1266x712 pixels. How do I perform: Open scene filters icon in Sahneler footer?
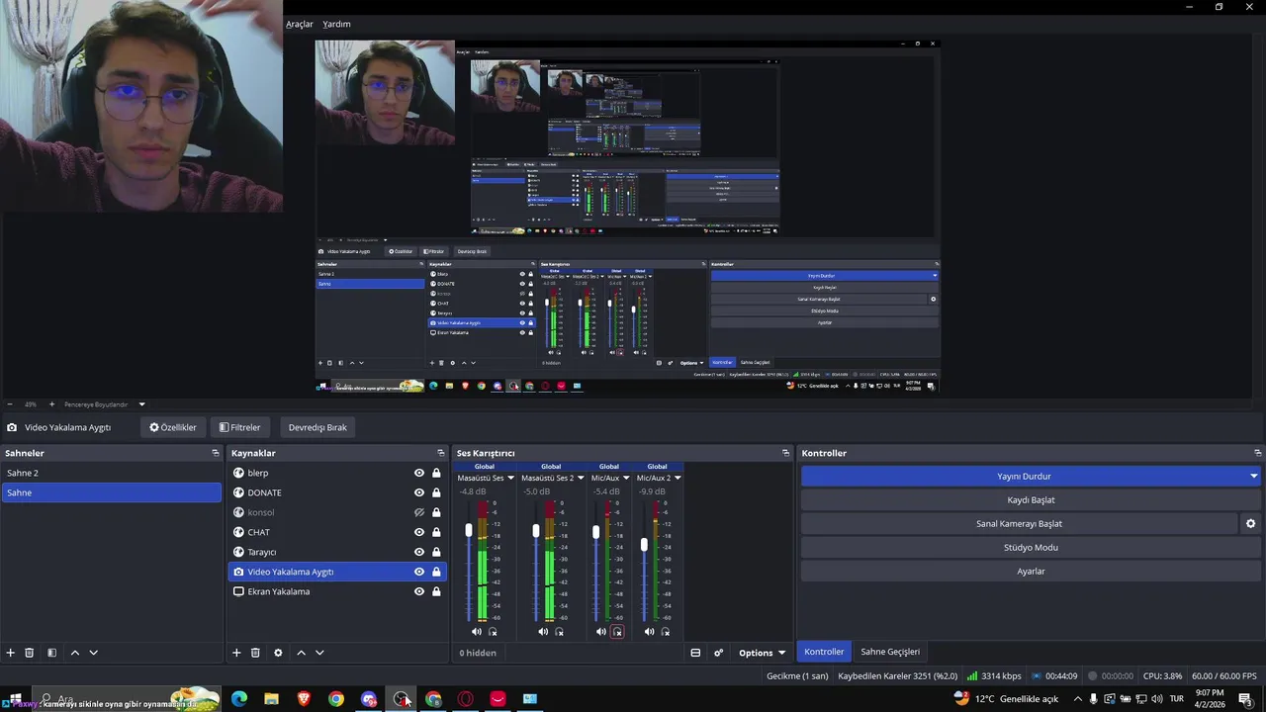(x=51, y=653)
